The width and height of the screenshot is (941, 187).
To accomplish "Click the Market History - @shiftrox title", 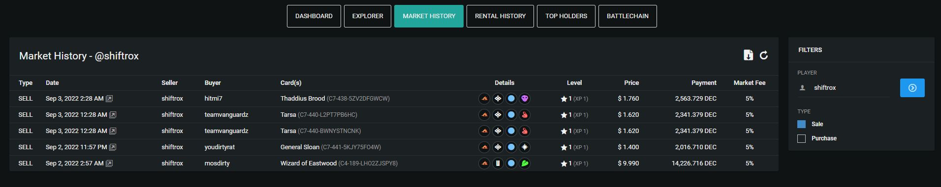I will [x=79, y=56].
